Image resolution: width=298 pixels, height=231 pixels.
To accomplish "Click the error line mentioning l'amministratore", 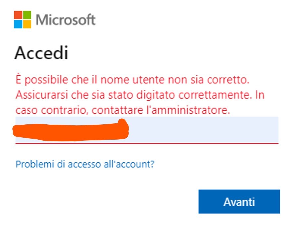I will (123, 110).
